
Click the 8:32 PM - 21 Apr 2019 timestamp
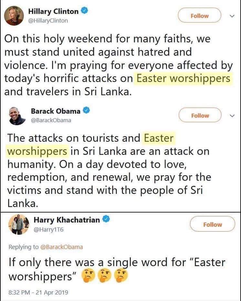pos(38,292)
